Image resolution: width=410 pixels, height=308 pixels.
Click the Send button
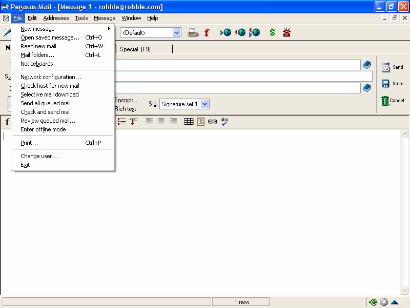pos(392,67)
